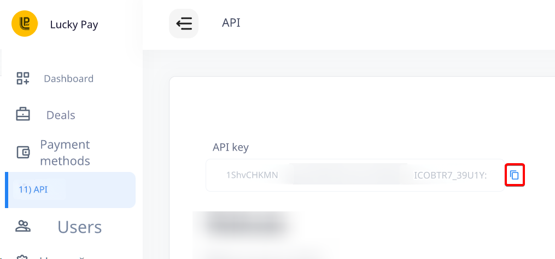Image resolution: width=555 pixels, height=259 pixels.
Task: Open the Dashboard menu item
Action: pos(68,78)
